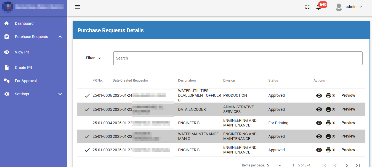Expand the Settings sidebar section
The height and width of the screenshot is (167, 372).
pos(33,94)
